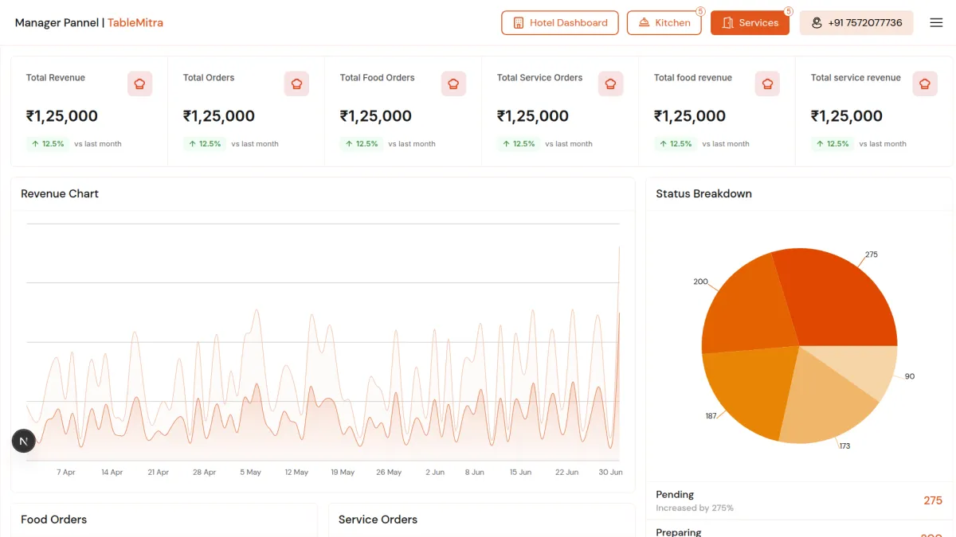
Task: Open TableMitra from the Manager Pannel title
Action: pos(135,22)
